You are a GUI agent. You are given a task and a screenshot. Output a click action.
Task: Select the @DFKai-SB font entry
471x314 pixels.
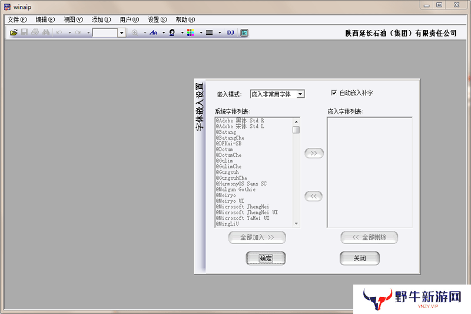(x=228, y=144)
